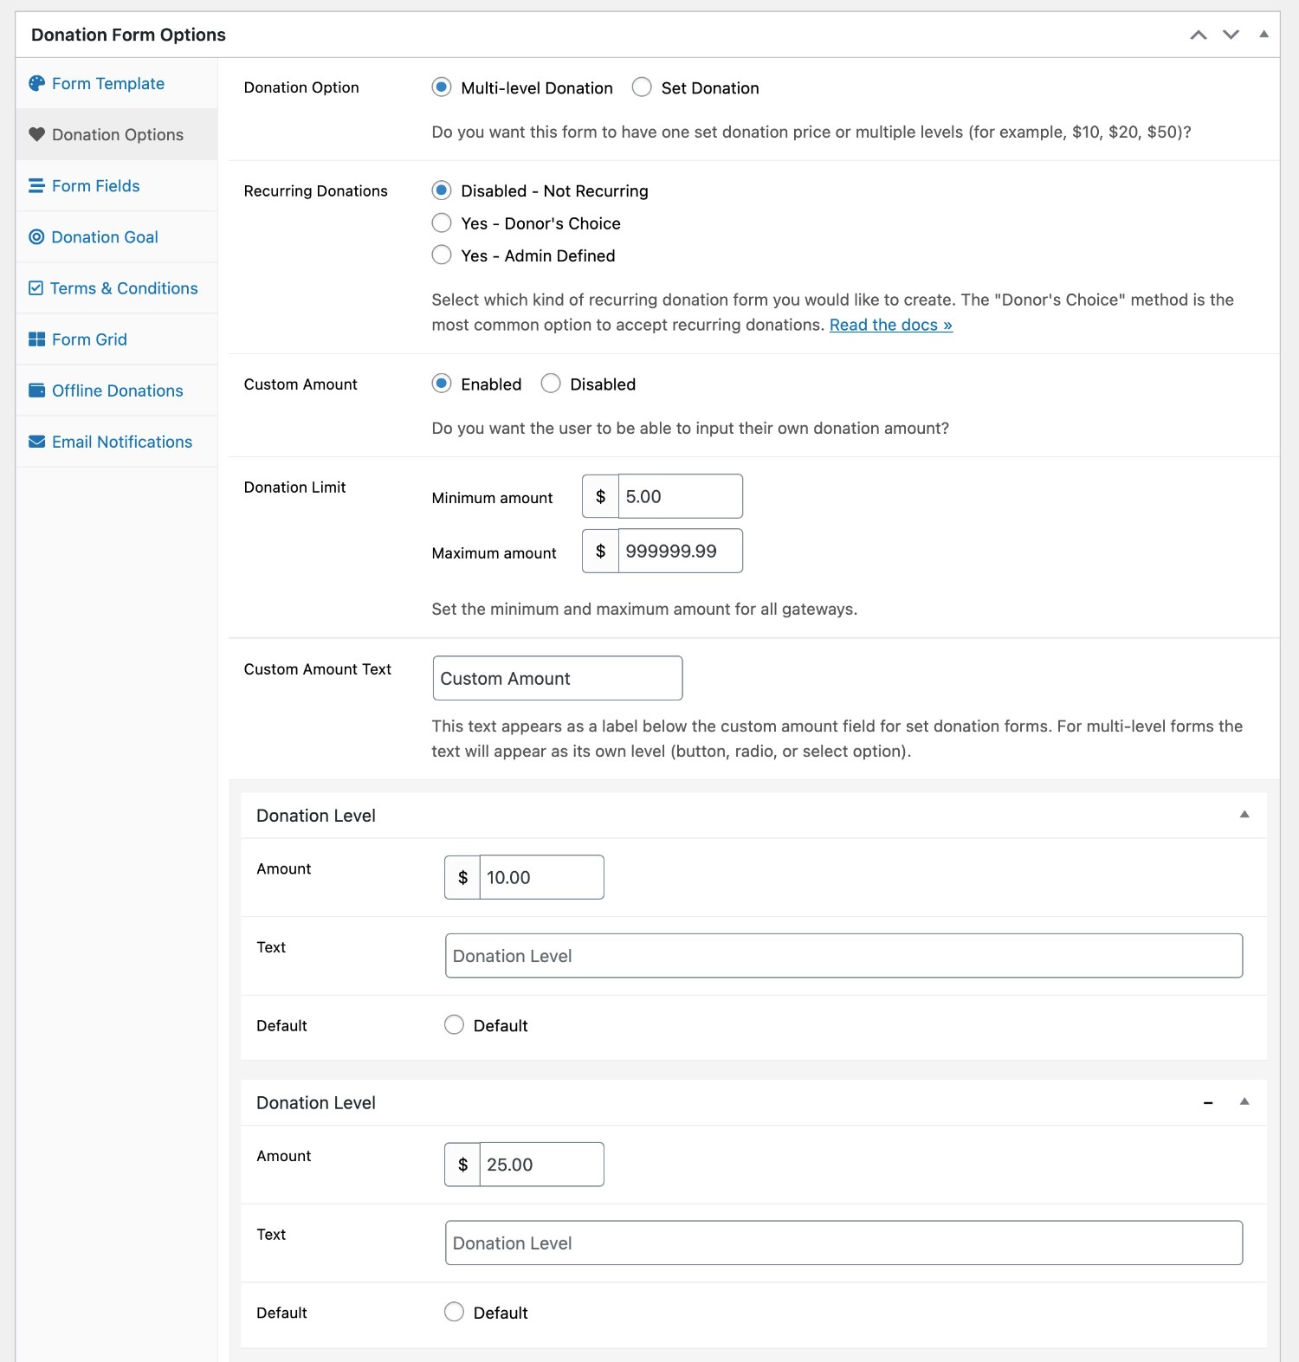Select Set Donation option
1299x1362 pixels.
(642, 87)
